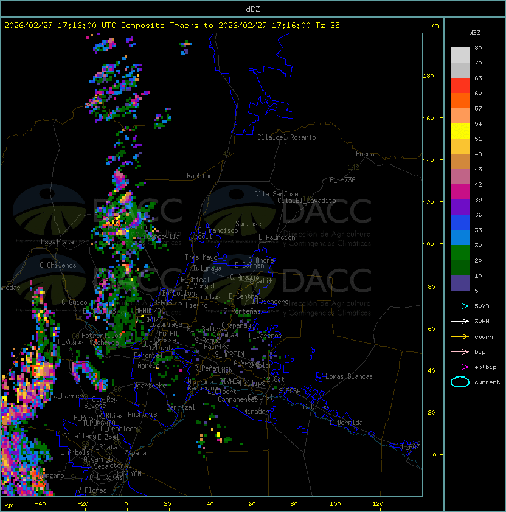Click the 'V_Flores' map label
Image resolution: width=506 pixels, height=512 pixels.
tap(92, 490)
